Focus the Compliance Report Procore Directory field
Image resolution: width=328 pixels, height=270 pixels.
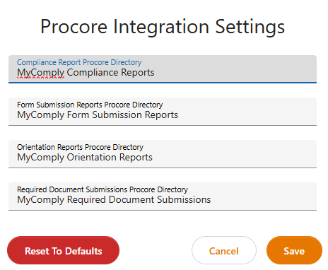pyautogui.click(x=163, y=69)
